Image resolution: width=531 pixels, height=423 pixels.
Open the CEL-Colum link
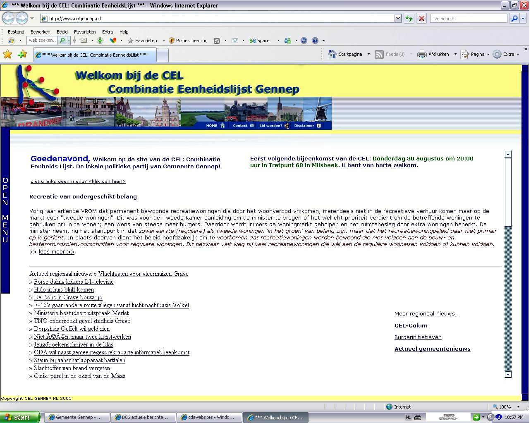tap(411, 325)
